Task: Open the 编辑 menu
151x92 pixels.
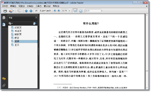Action: click(13, 6)
